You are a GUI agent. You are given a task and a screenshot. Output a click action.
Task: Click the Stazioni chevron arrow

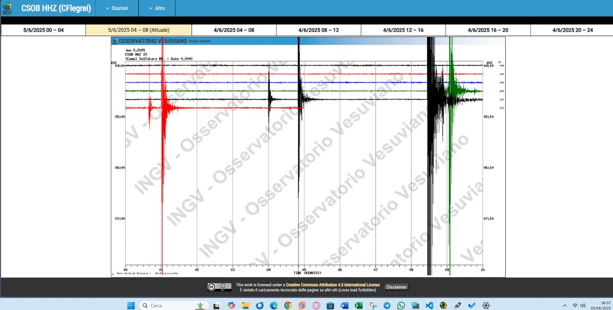coord(107,8)
